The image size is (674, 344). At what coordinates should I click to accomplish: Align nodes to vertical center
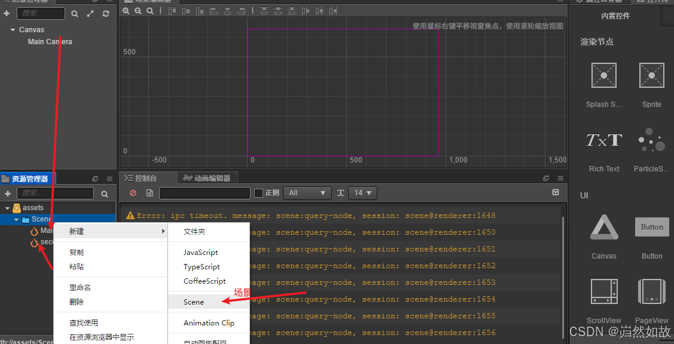[x=185, y=11]
